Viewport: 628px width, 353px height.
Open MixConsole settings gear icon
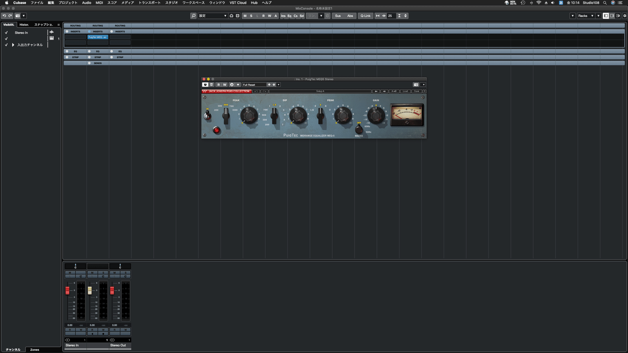coord(625,16)
